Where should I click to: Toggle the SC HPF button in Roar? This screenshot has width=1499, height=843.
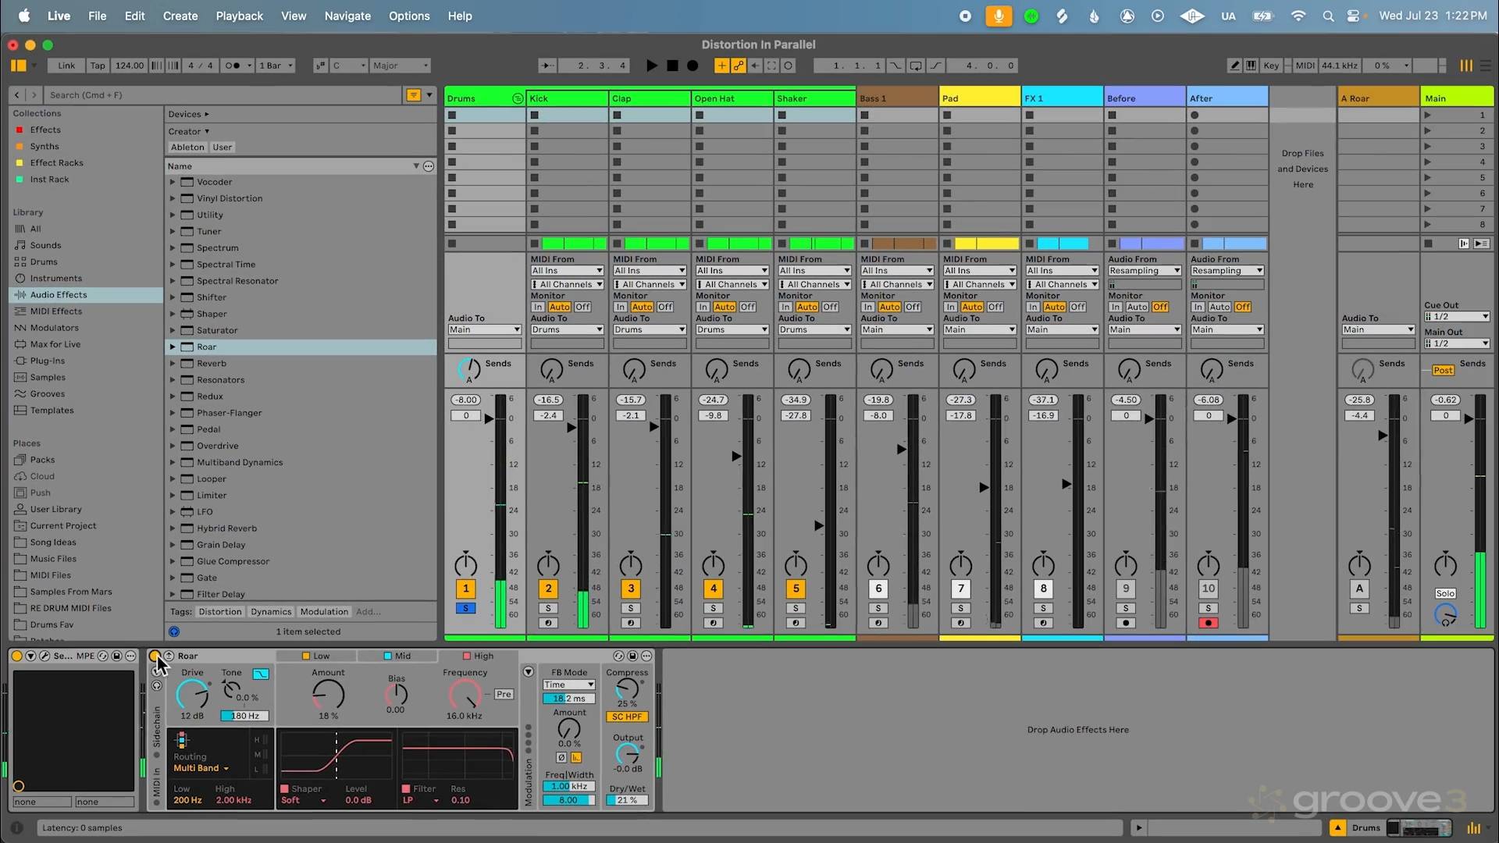[x=627, y=717]
